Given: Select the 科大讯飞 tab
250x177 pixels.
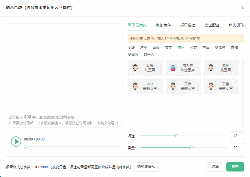Looking at the screenshot, I should tap(236, 25).
